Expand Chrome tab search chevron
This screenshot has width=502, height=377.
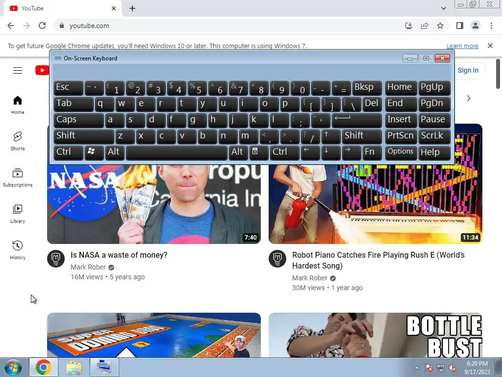click(443, 8)
